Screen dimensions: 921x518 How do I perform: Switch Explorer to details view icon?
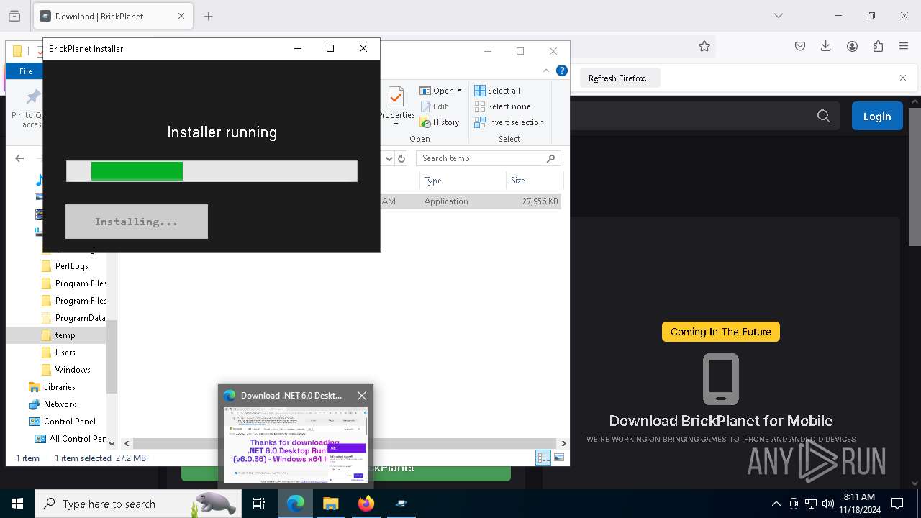pos(543,458)
